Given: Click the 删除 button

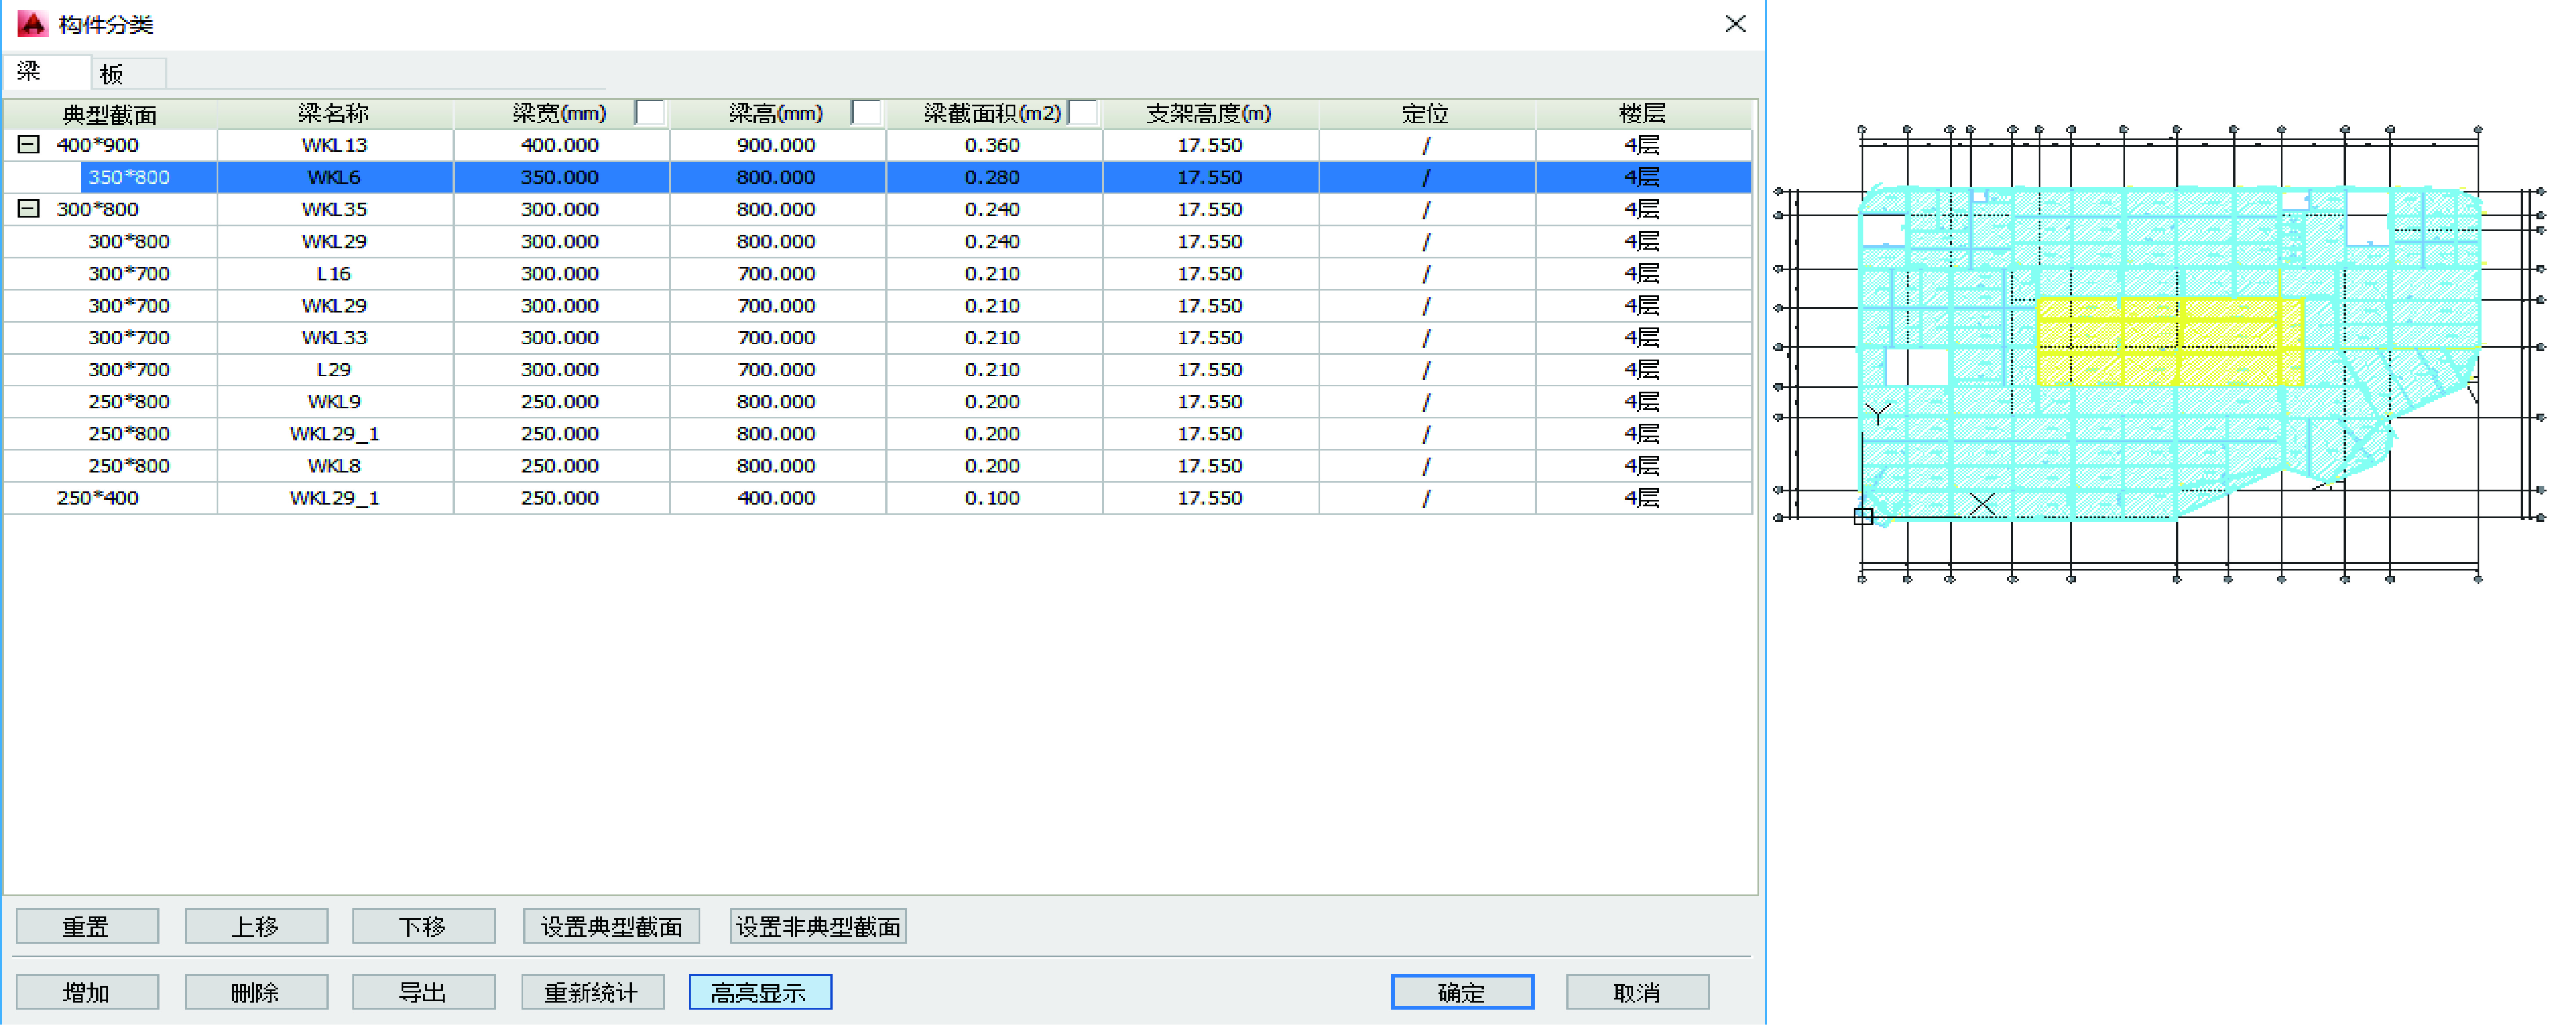Looking at the screenshot, I should 256,992.
